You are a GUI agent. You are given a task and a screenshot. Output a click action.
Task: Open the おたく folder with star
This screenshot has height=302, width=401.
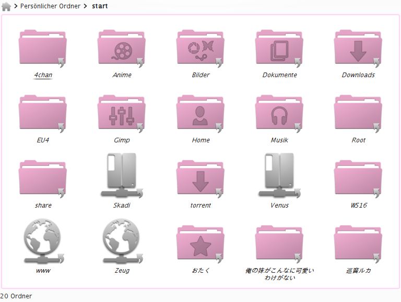[x=200, y=244]
